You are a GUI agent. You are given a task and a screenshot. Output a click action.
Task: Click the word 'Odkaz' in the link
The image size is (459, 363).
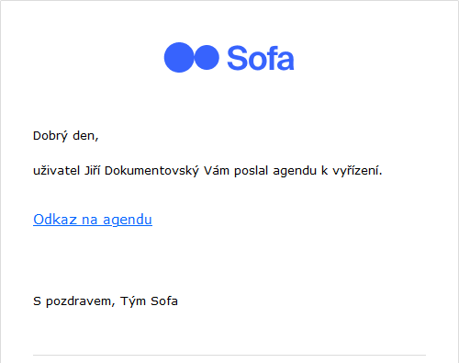pyautogui.click(x=55, y=220)
